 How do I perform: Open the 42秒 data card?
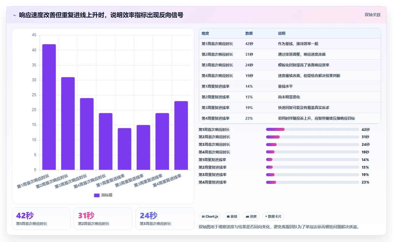(41, 219)
